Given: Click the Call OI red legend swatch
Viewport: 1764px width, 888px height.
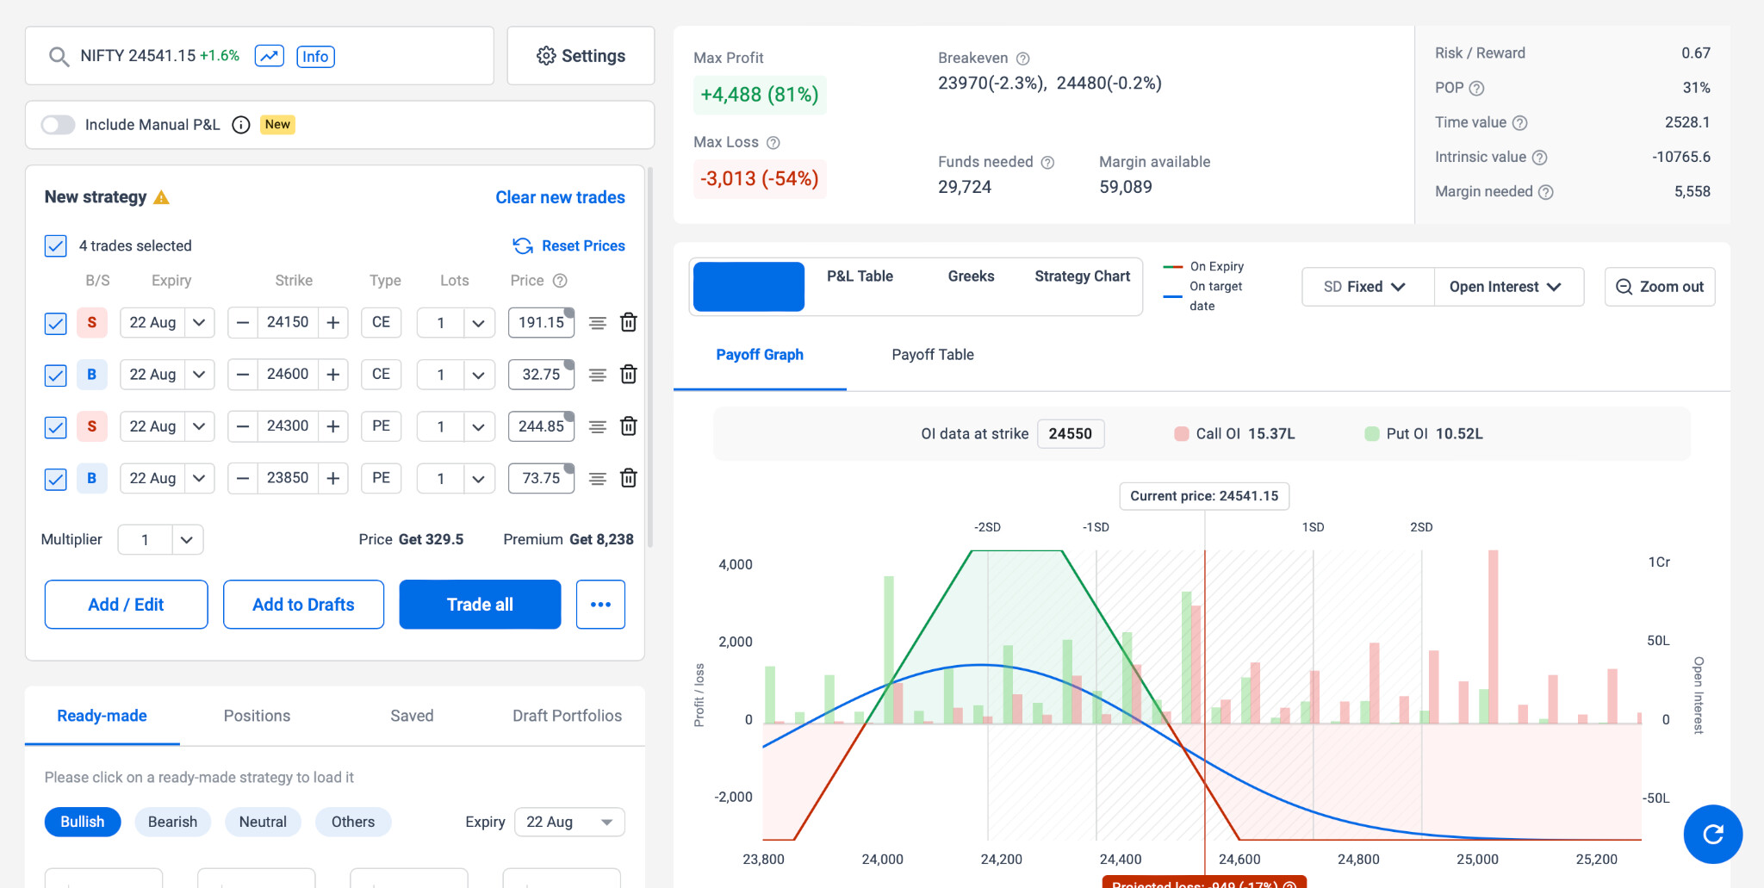Looking at the screenshot, I should 1182,434.
